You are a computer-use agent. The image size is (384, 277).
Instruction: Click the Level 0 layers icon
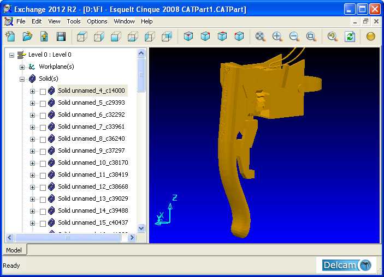click(21, 55)
